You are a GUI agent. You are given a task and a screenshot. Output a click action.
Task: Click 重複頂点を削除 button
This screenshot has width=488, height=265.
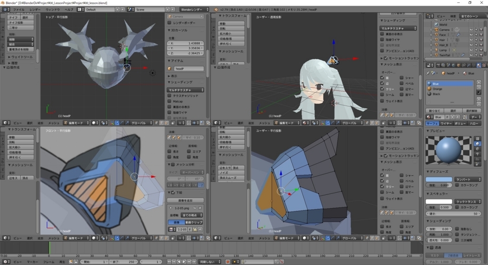[x=20, y=49]
